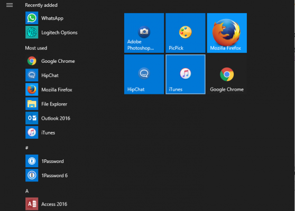Image resolution: width=295 pixels, height=211 pixels.
Task: Select Mozilla Firefox label in the app list
Action: pos(57,90)
